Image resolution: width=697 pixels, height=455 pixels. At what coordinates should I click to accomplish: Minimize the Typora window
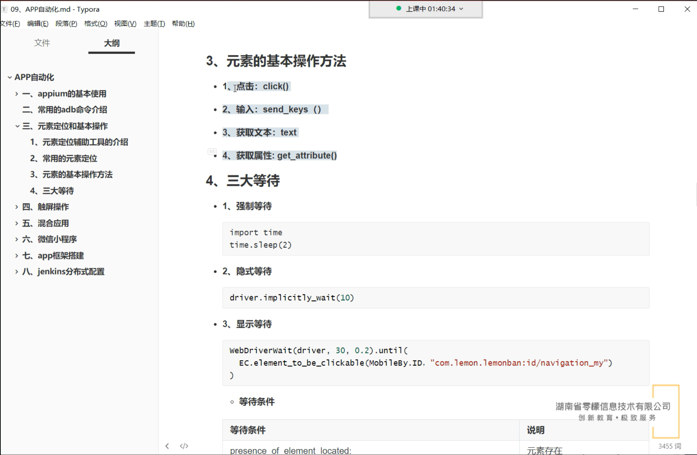click(x=635, y=9)
